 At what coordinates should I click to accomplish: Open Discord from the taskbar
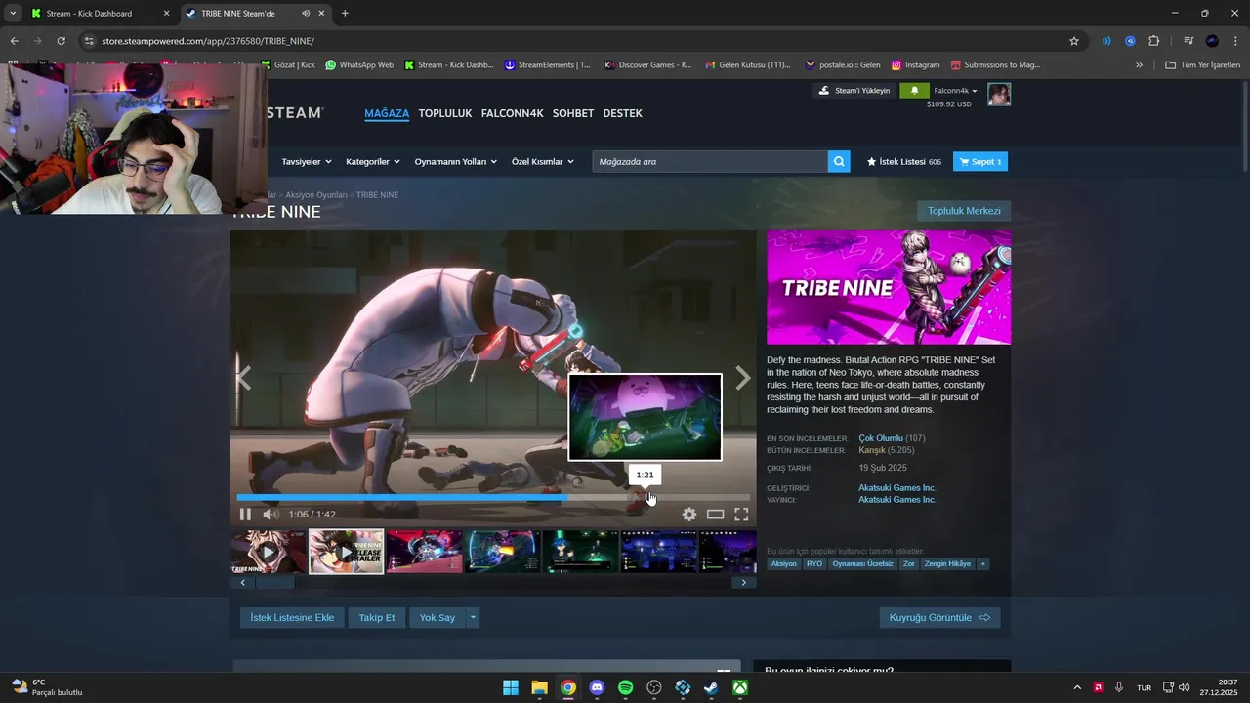coord(597,687)
